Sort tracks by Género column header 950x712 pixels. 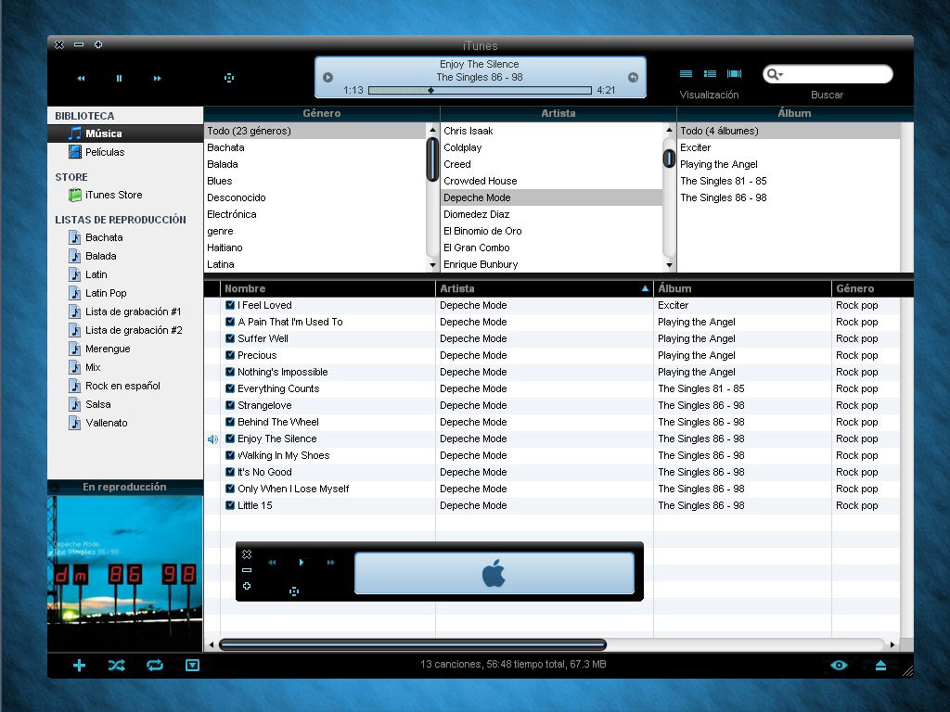tap(872, 289)
